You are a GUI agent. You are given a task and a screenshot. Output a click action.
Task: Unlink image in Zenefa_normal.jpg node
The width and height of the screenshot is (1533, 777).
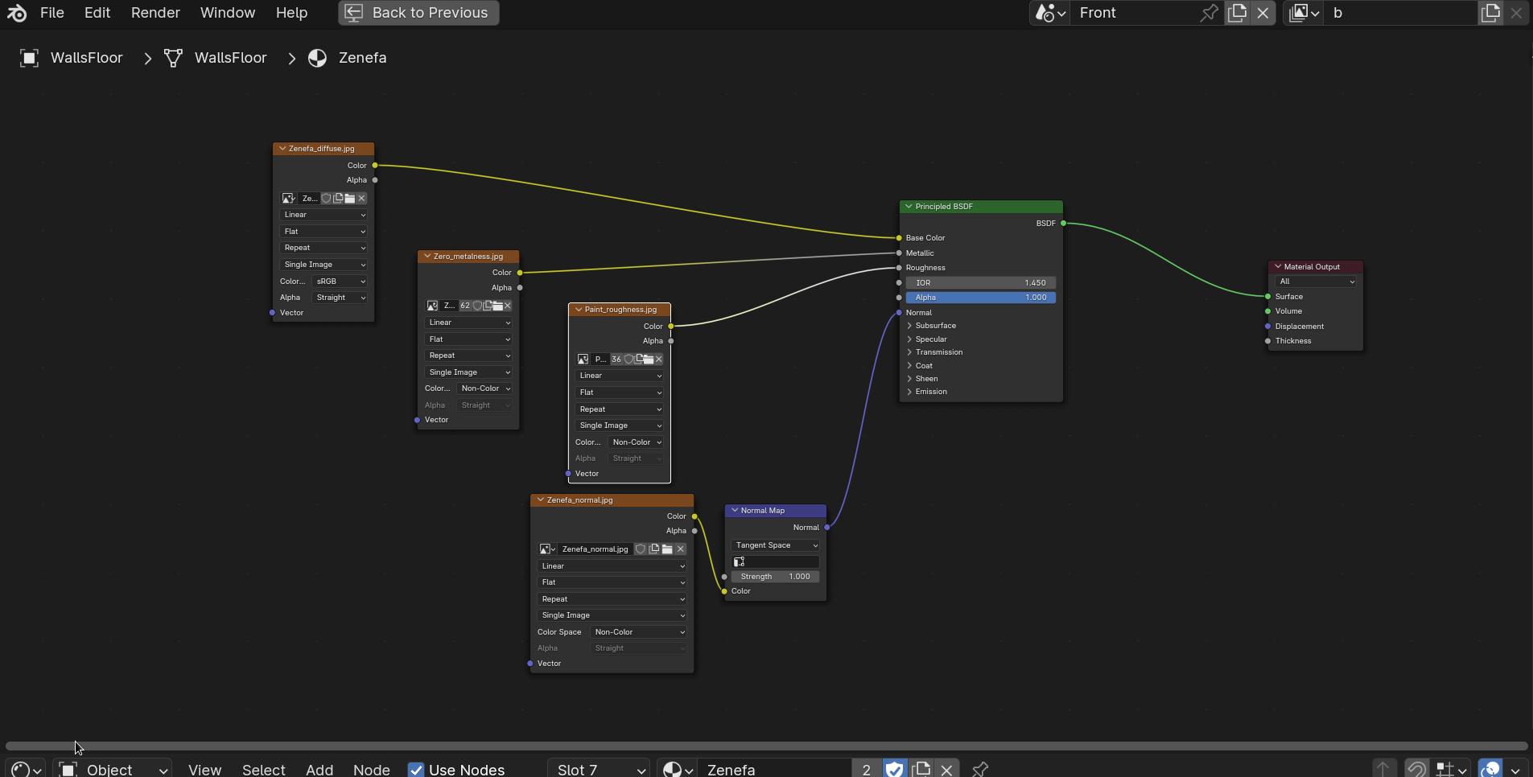[x=681, y=549]
